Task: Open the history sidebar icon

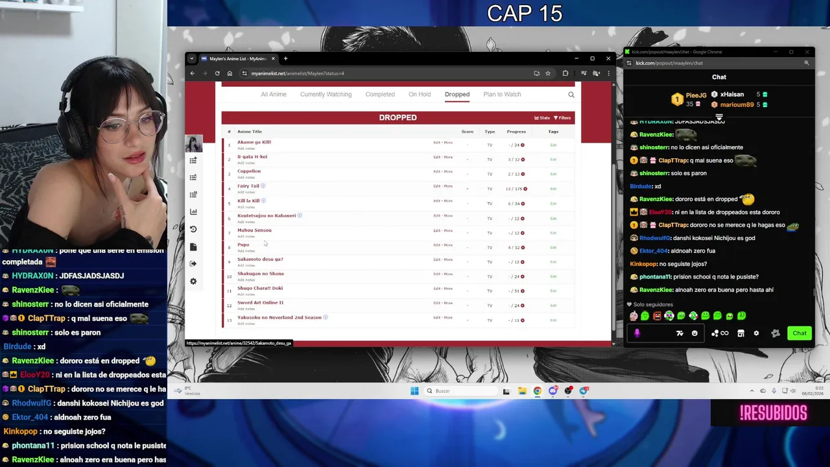Action: 193,229
